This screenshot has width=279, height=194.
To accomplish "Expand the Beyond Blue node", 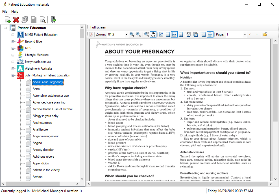I will click(x=13, y=41).
